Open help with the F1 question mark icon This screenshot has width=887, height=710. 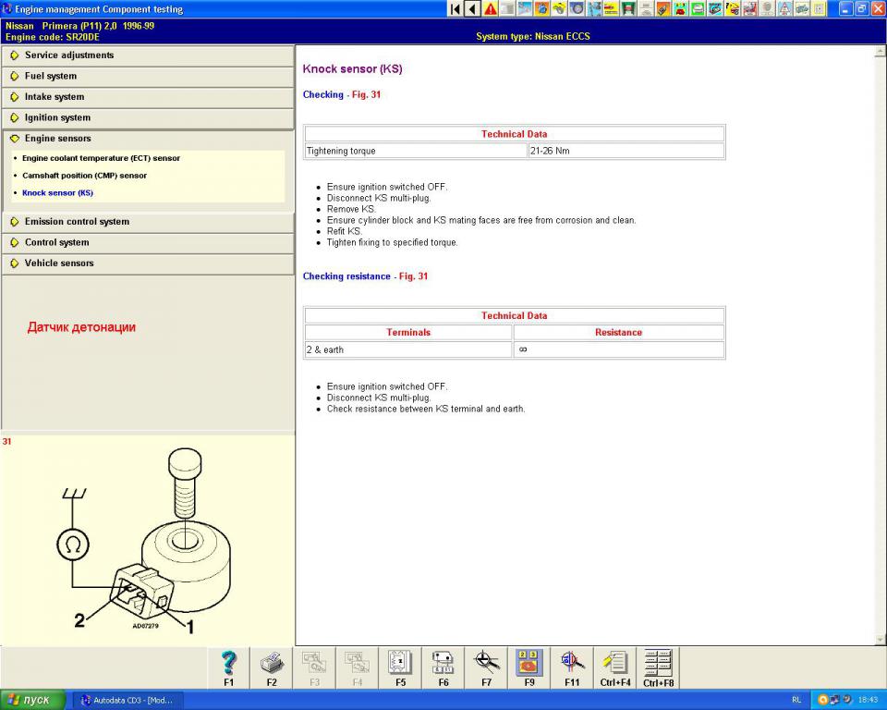(228, 668)
